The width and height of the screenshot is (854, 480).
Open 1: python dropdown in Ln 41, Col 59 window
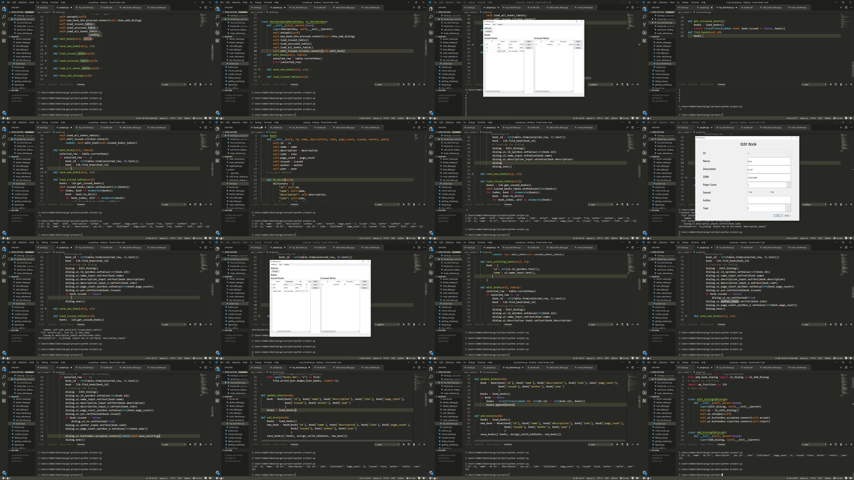601,85
